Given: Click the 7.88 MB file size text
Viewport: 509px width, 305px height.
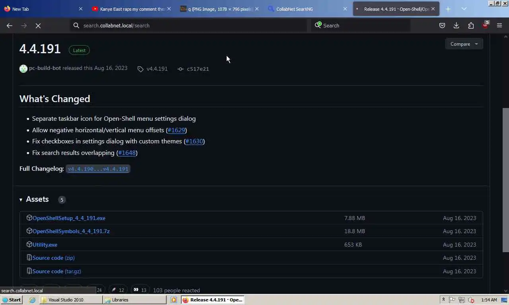Looking at the screenshot, I should (355, 218).
